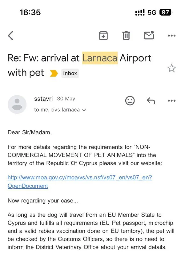
Task: Delete the email using the trash icon
Action: [x=126, y=35]
